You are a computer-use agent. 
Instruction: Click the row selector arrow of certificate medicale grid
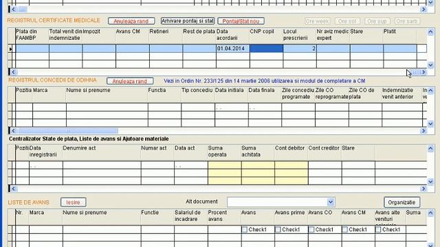(x=11, y=49)
